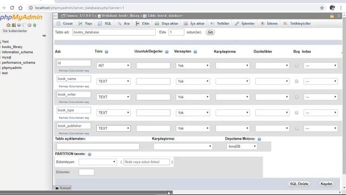Viewport: 346px width, 195px height.
Task: Click the İfade veya sütun listesi field
Action: click(147, 162)
